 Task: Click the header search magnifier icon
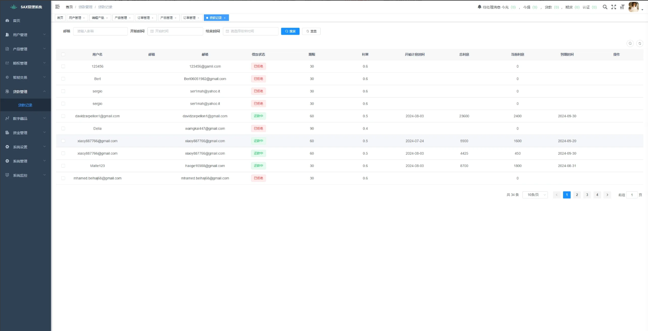(x=605, y=7)
